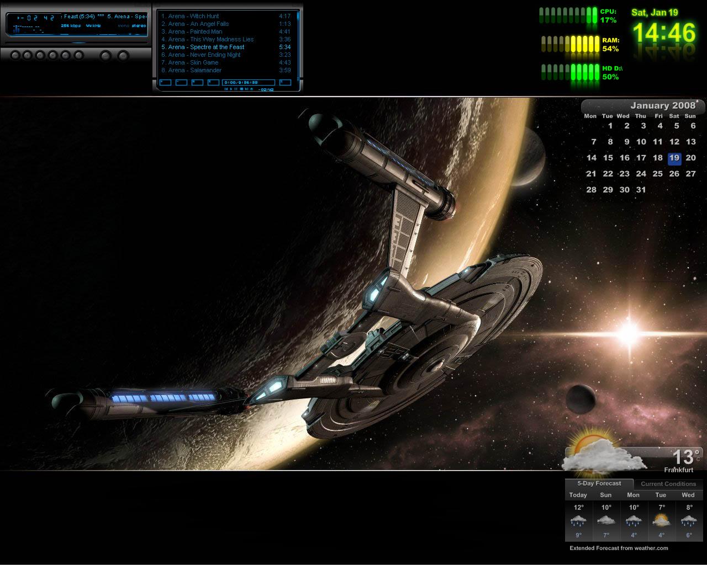This screenshot has width=707, height=565.
Task: Click Mon's rain cloud forecast icon
Action: [x=634, y=520]
